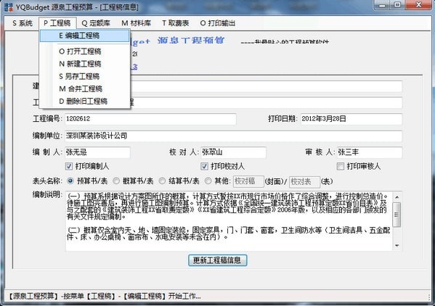Choose E 编辑工程稿 from the menu
The image size is (435, 306).
coord(85,36)
